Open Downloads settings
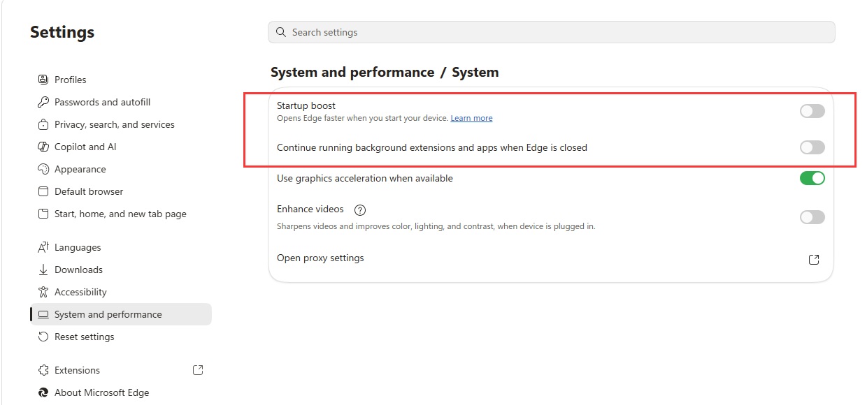 (x=121, y=270)
